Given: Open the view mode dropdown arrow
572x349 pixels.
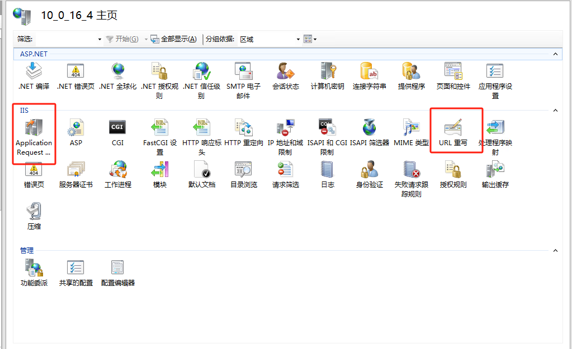Looking at the screenshot, I should [x=315, y=39].
